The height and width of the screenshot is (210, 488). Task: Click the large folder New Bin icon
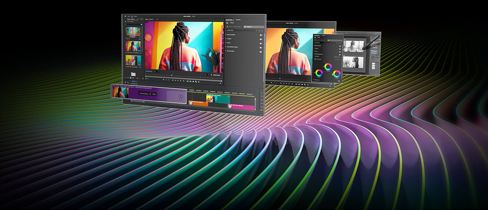133,74
